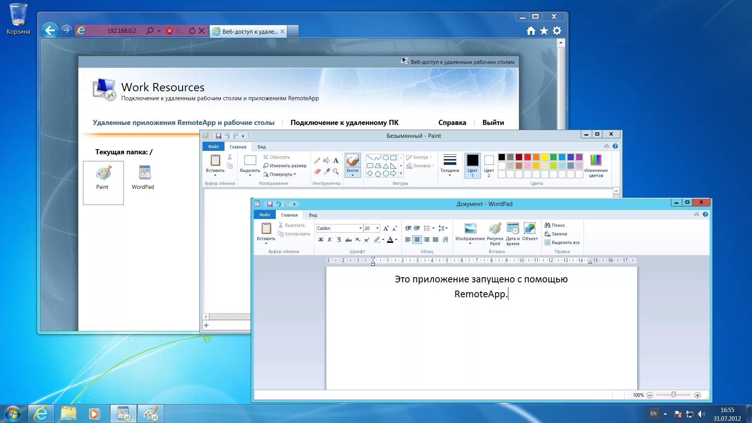Screen dimensions: 752x423
Task: Open the Файл menu in Paint
Action: pos(213,146)
